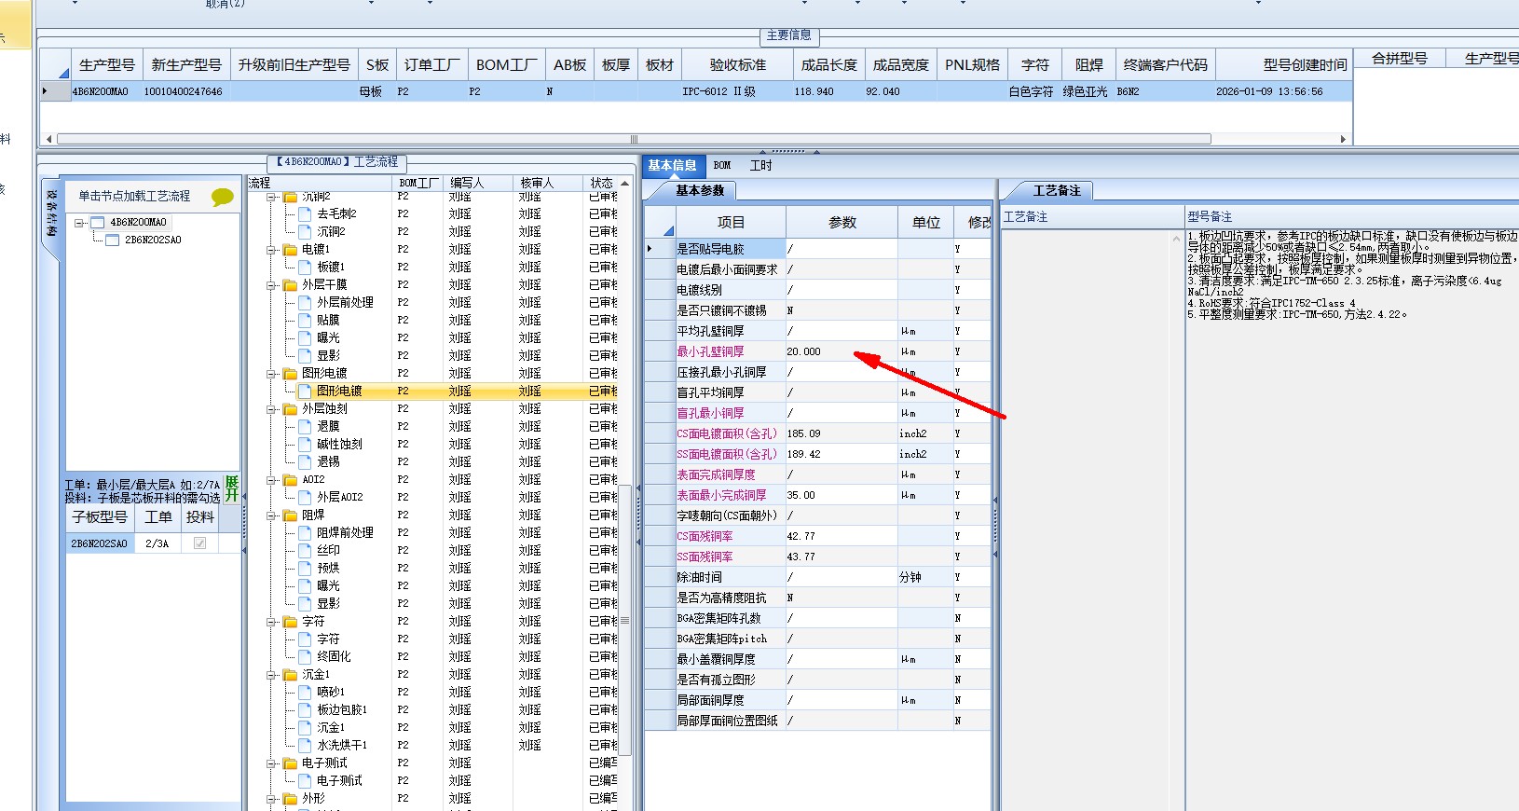Click the process tree vertical scrollbar thumb

(x=625, y=621)
